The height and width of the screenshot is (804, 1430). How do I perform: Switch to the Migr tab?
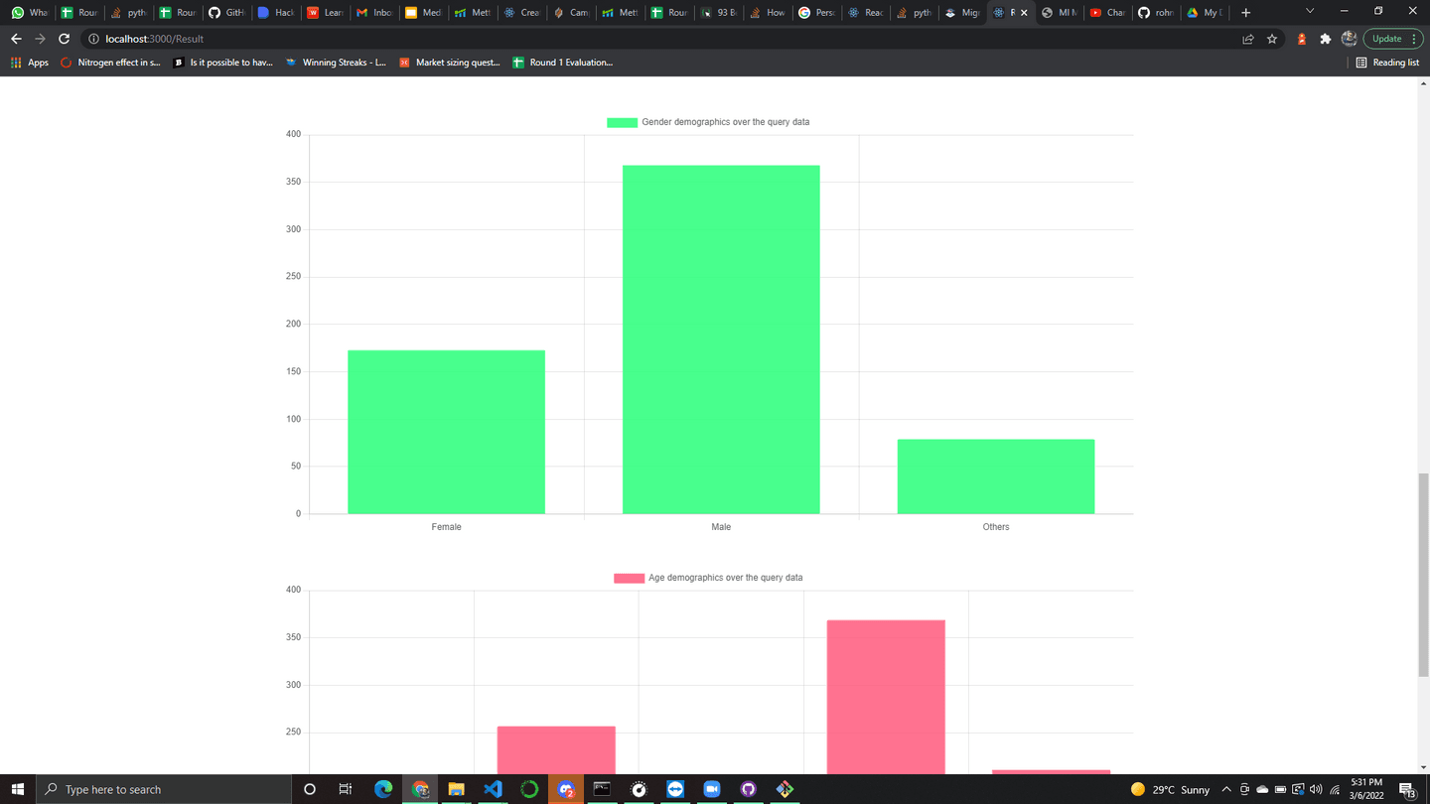961,12
